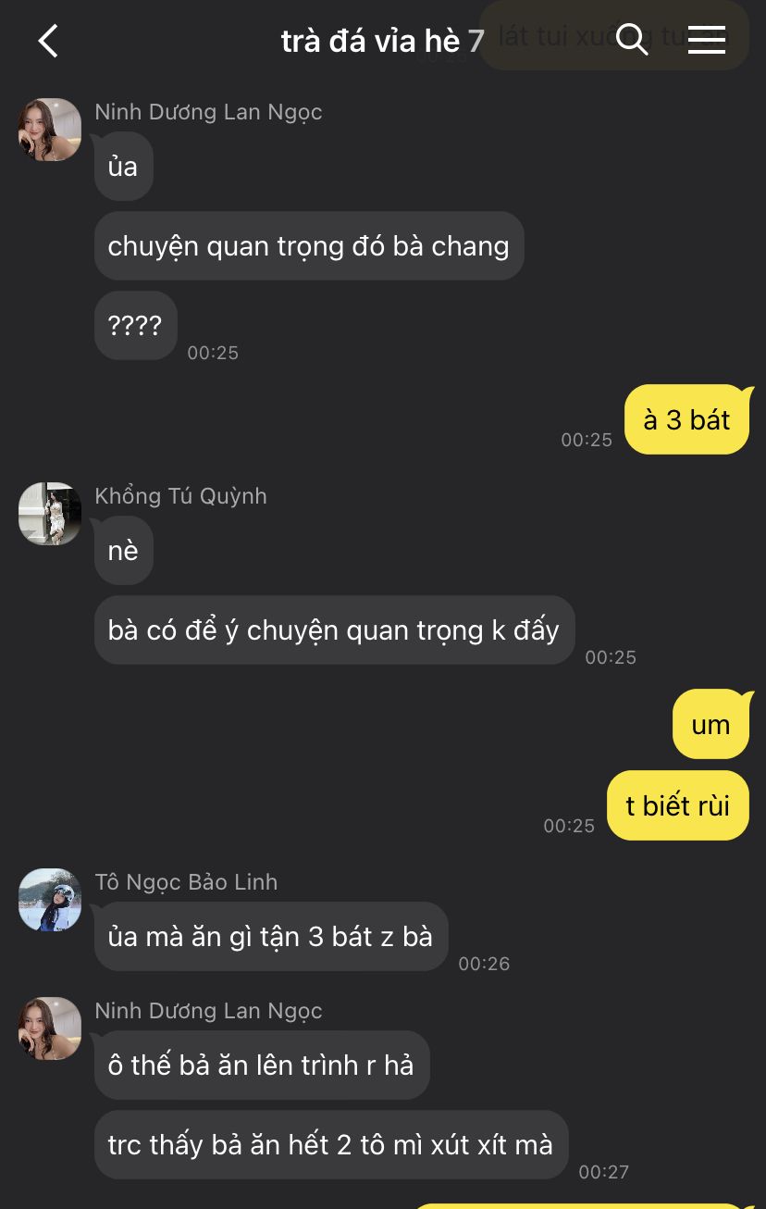Select the "chuyện quan trọng đó bà chang" message
766x1209 pixels.
tap(309, 246)
